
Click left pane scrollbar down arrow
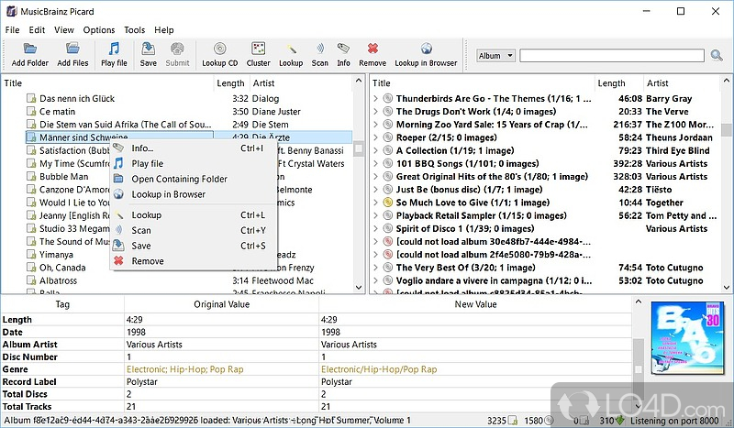[x=359, y=287]
